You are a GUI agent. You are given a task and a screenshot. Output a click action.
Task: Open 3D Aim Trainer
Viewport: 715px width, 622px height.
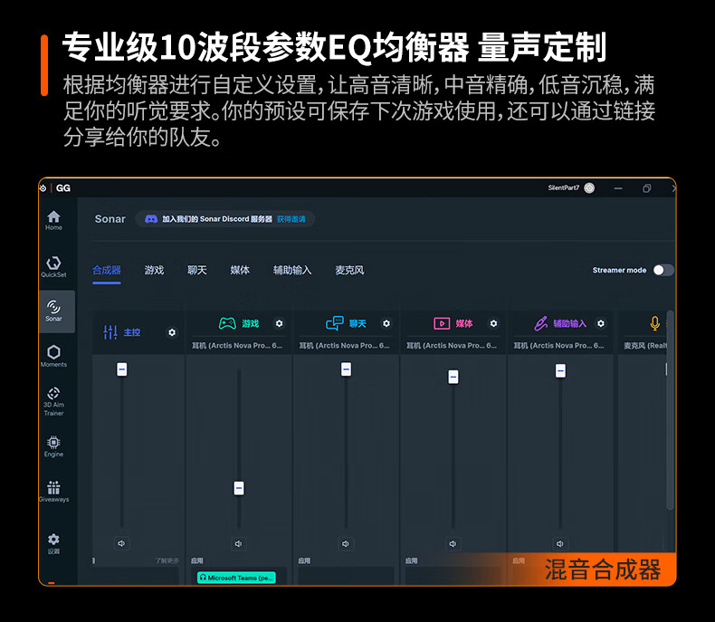pos(53,400)
